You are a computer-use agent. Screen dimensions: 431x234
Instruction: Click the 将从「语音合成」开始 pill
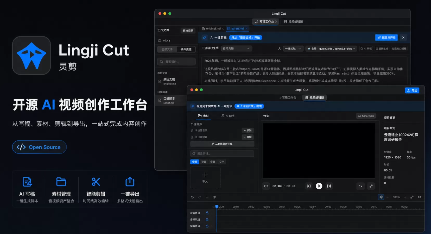[x=245, y=38]
